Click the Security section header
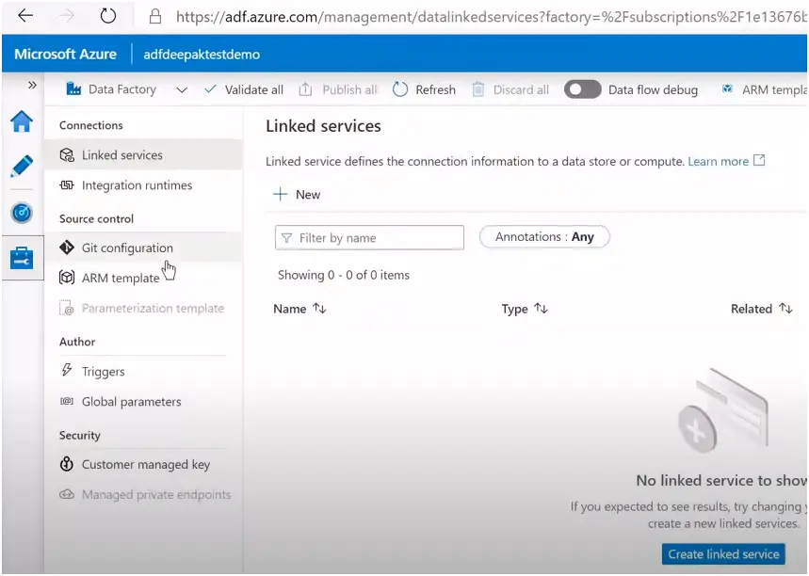This screenshot has height=576, width=809. click(x=80, y=435)
